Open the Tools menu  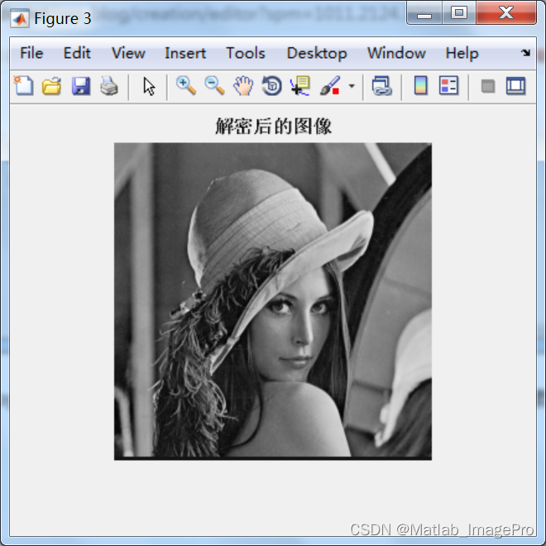point(246,53)
